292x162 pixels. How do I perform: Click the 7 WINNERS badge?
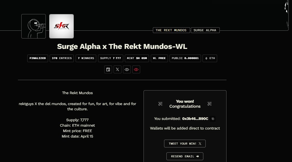coord(86,58)
